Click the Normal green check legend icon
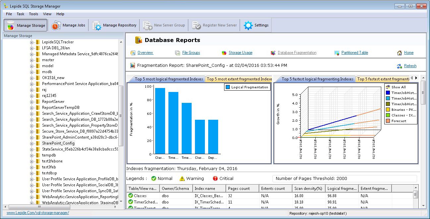The width and height of the screenshot is (430, 219). (154, 179)
